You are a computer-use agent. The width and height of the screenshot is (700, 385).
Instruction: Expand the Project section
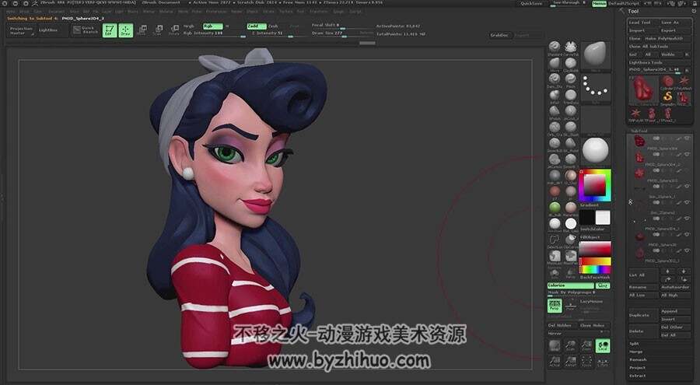[638, 368]
